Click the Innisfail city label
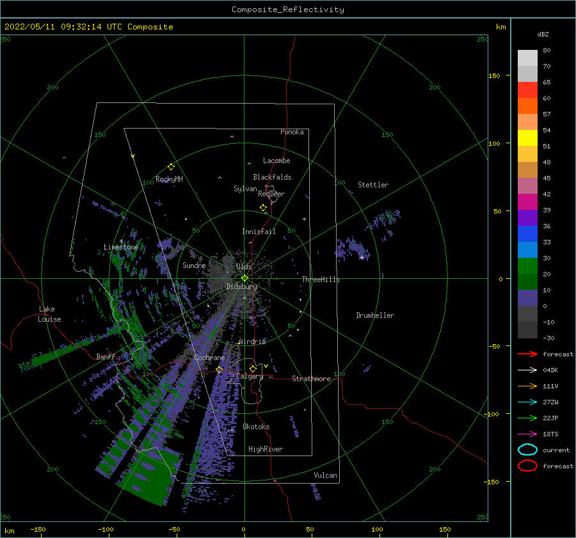The height and width of the screenshot is (538, 576). click(259, 232)
